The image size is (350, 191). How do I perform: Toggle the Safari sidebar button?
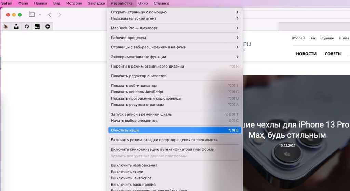32,15
